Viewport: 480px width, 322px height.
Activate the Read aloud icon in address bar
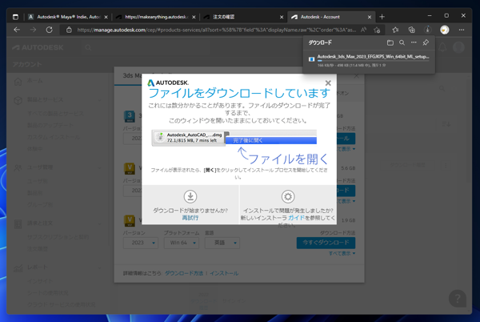363,30
